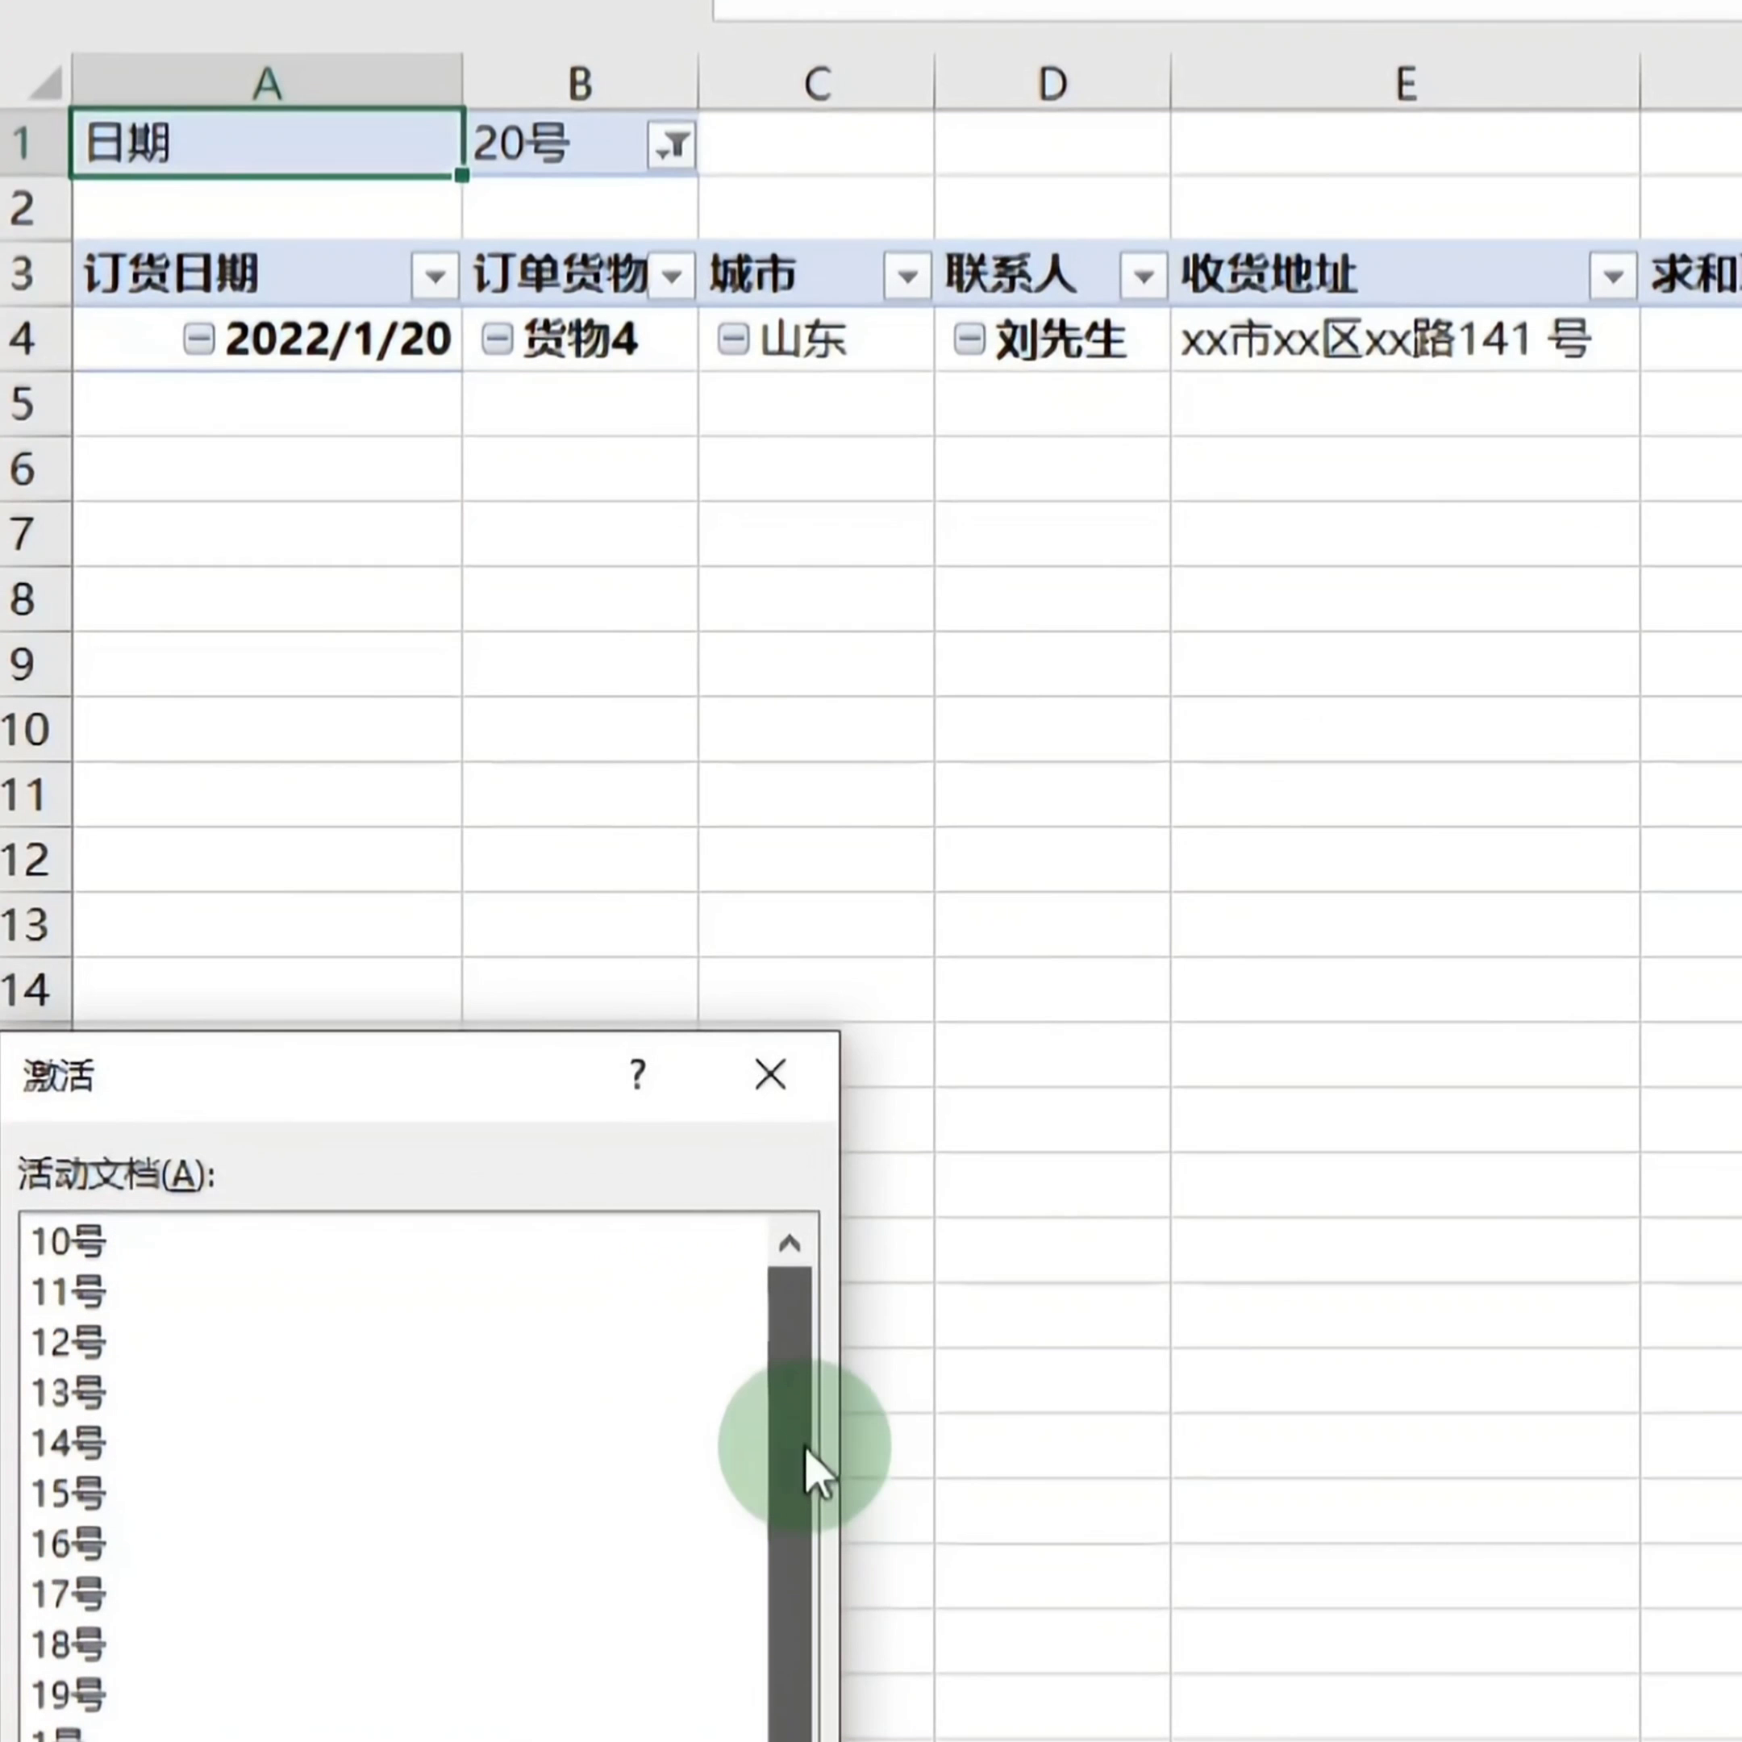The height and width of the screenshot is (1742, 1742).
Task: Close the 激活 dialog
Action: tap(770, 1074)
